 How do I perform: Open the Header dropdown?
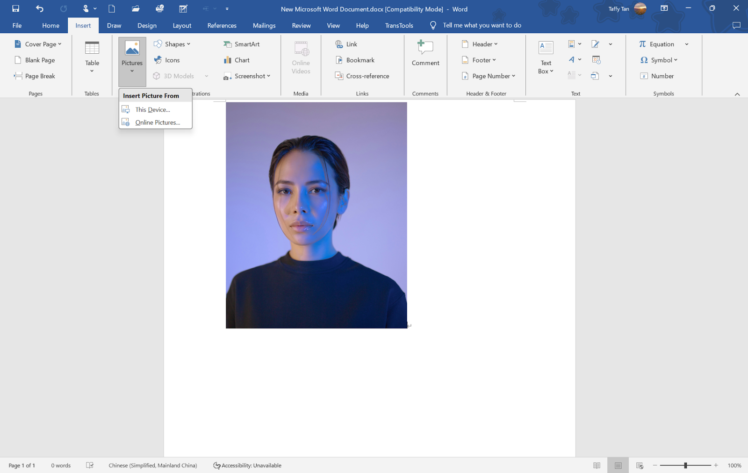pyautogui.click(x=480, y=44)
